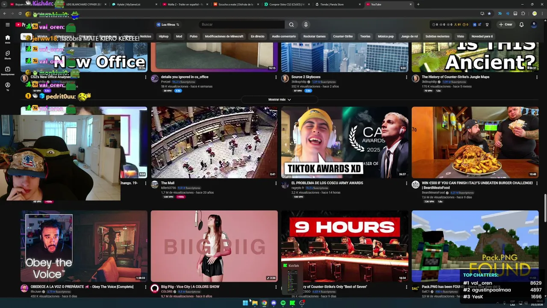Select Modificaciones de Minecraft chip
The height and width of the screenshot is (308, 547).
tap(224, 36)
